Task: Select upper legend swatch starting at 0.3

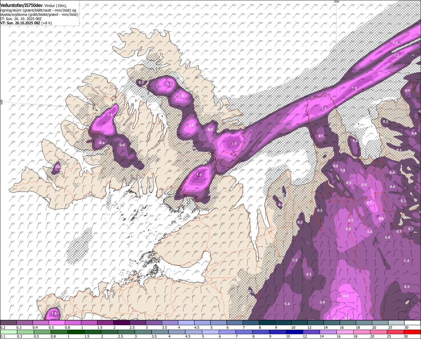Action: click(24, 323)
